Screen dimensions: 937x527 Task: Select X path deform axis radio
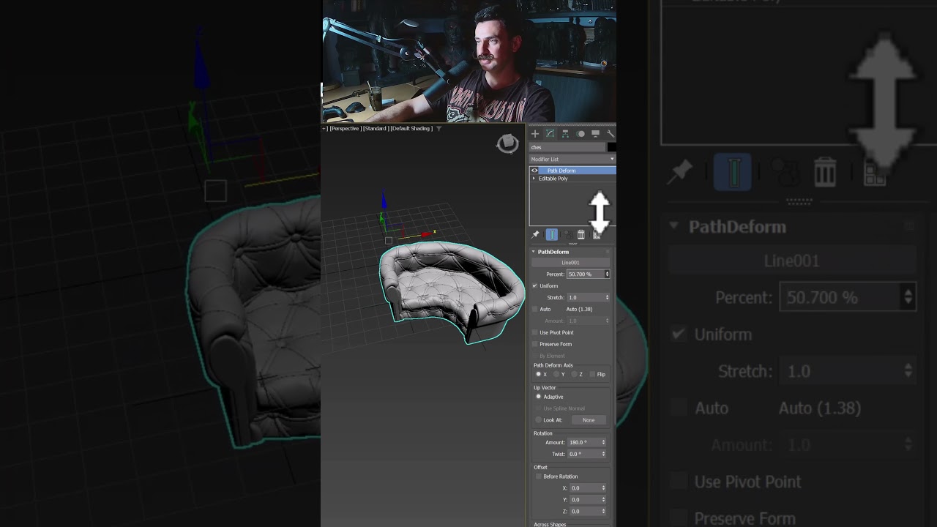coord(539,374)
